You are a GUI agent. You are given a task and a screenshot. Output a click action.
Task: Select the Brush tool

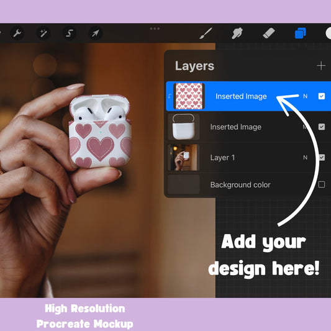206,33
